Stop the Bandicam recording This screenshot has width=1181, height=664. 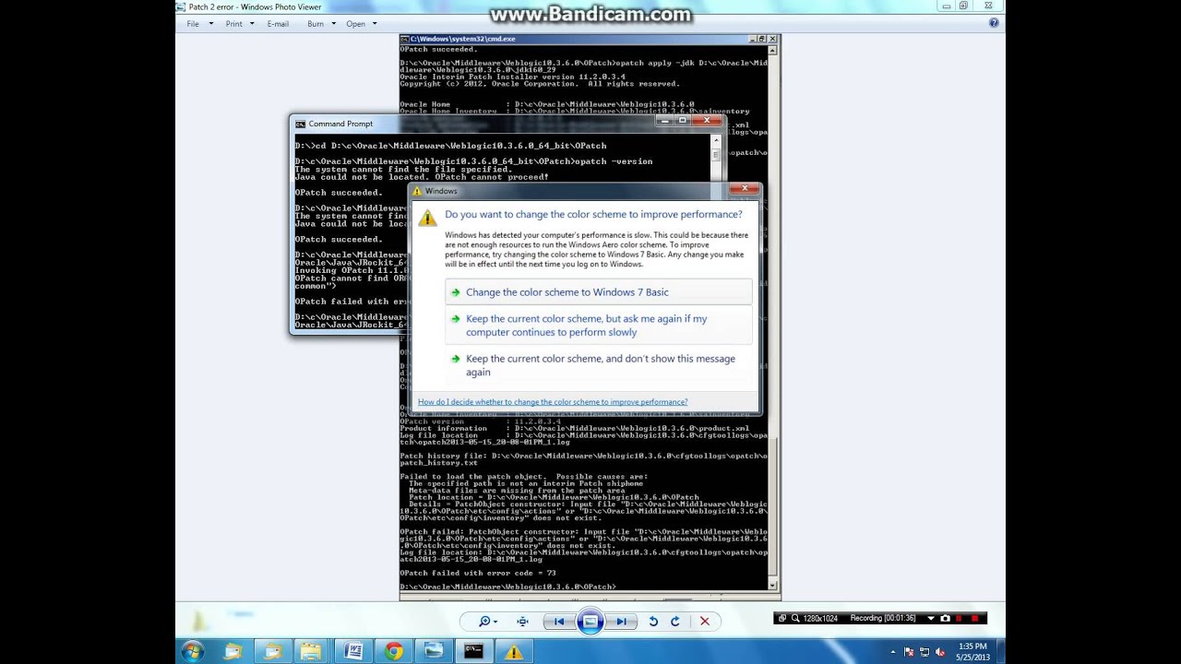pos(974,618)
